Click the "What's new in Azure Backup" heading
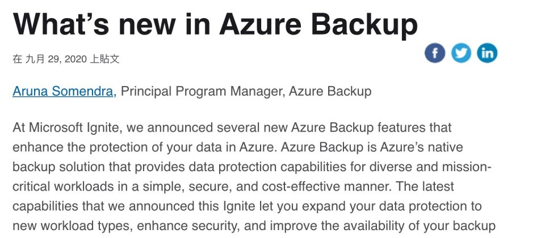The image size is (545, 238). point(215,24)
